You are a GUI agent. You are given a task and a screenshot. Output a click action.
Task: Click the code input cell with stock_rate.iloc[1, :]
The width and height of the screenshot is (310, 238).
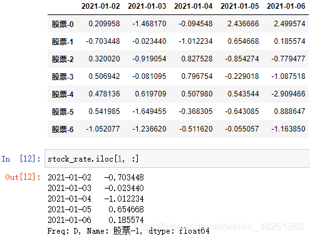pos(177,158)
